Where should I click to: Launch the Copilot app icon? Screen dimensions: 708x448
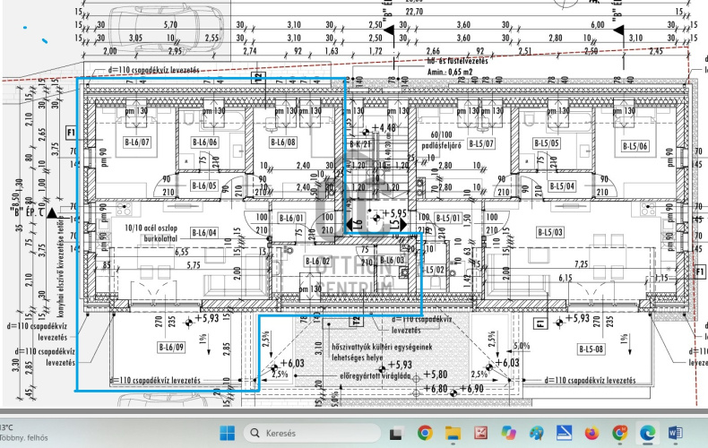(x=508, y=433)
